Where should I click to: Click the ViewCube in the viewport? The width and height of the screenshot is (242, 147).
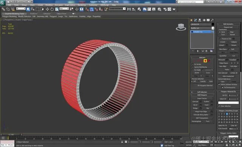(181, 27)
